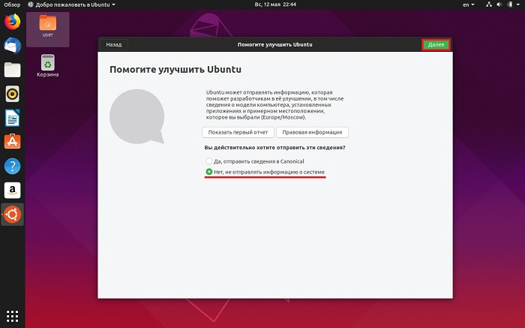Select 'Да, отправить сведения в Canonical' option
Screen dimensions: 525x328
[x=255, y=161]
